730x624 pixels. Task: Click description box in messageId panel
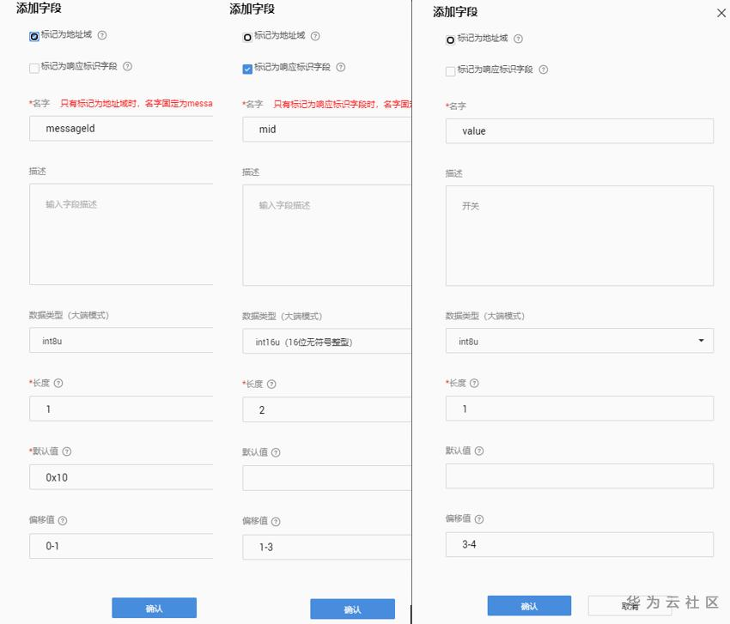point(121,234)
